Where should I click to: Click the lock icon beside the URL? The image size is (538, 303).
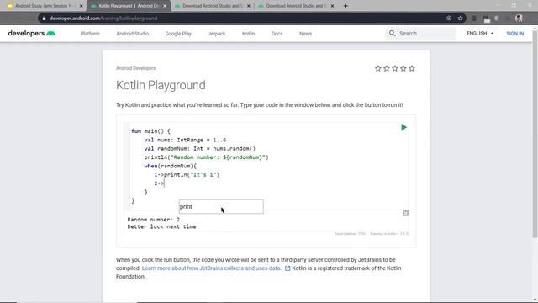[x=44, y=19]
